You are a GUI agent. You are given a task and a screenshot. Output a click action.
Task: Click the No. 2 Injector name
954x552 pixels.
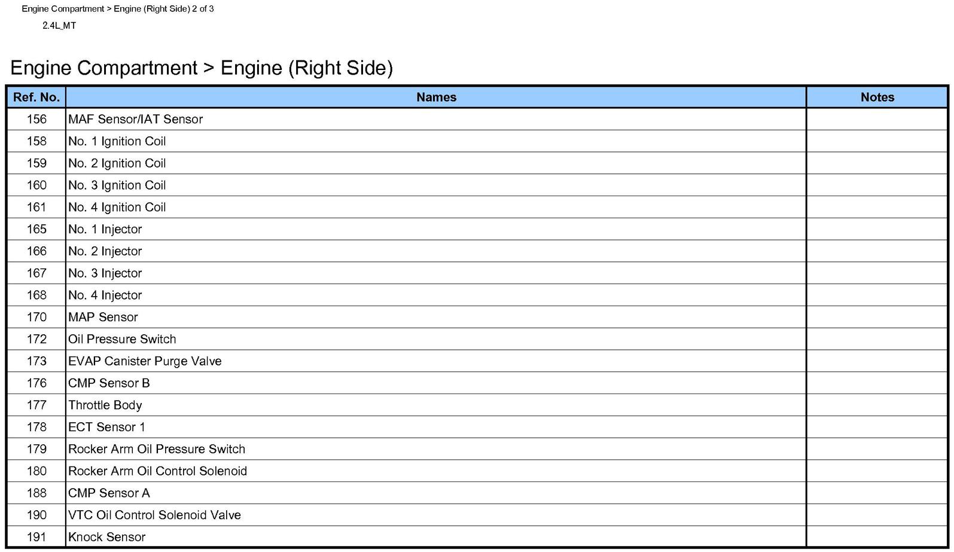coord(105,251)
